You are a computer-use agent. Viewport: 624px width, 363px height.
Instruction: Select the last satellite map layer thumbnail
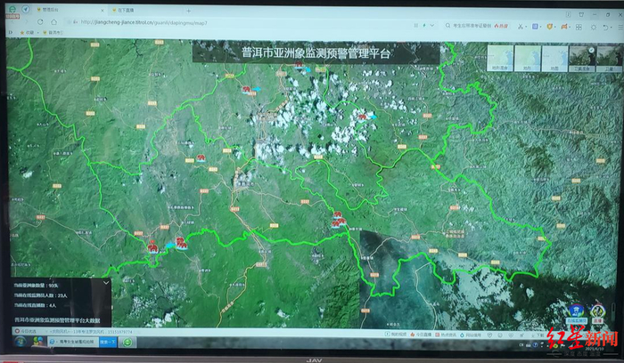[x=609, y=59]
